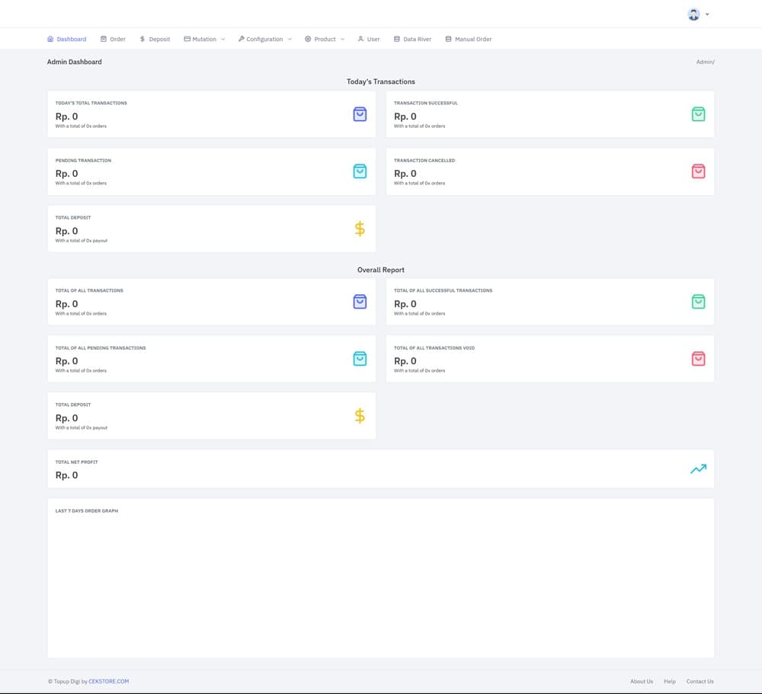Click the green bag icon for Transaction Successful

(x=698, y=114)
